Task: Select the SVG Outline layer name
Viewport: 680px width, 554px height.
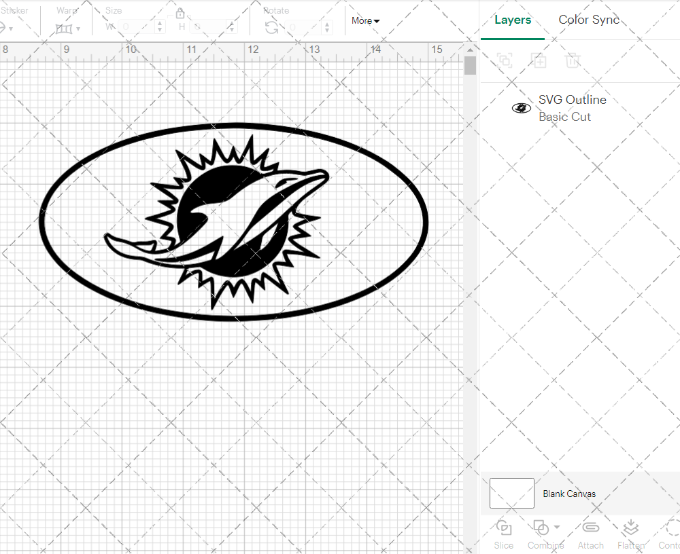Action: [573, 100]
